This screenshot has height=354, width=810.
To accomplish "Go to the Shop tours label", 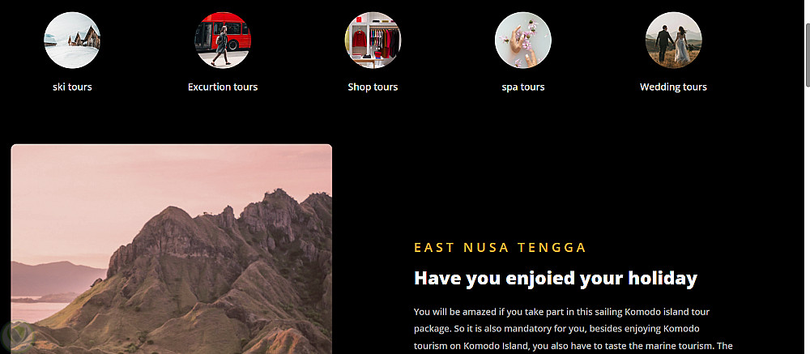I will click(373, 87).
